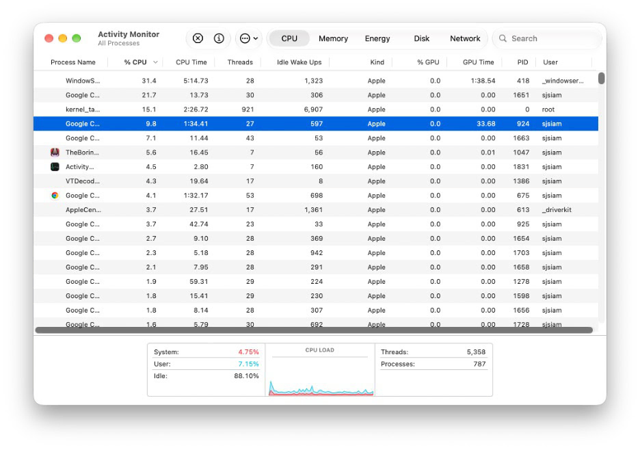Click the User 7.15% value
This screenshot has height=450, width=640.
tap(248, 363)
